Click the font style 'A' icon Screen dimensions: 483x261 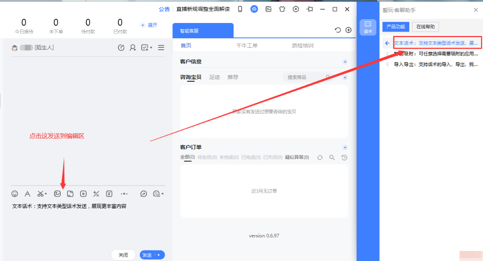tap(28, 194)
